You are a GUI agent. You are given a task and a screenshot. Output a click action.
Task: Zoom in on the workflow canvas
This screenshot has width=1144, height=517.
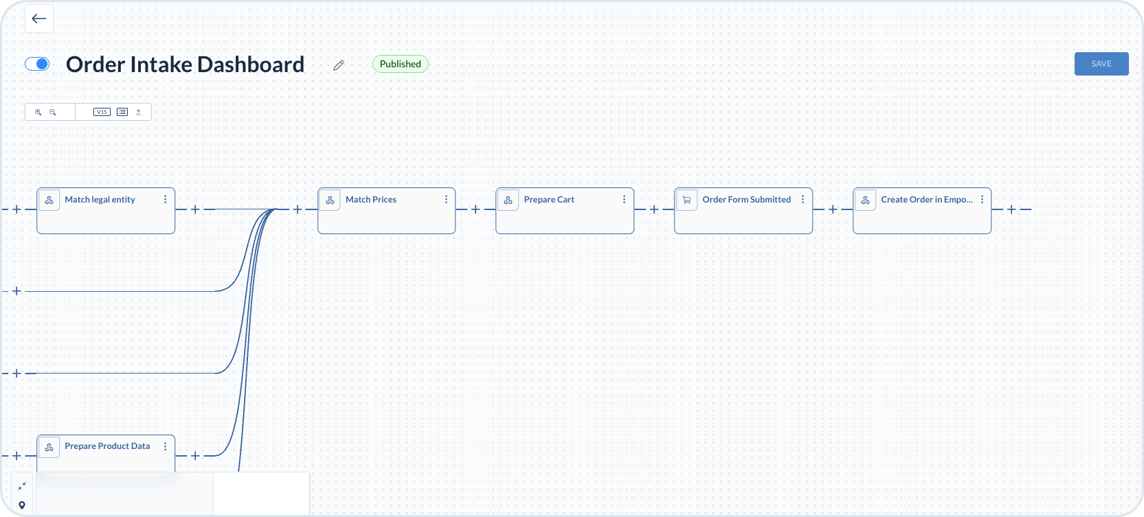tap(38, 112)
